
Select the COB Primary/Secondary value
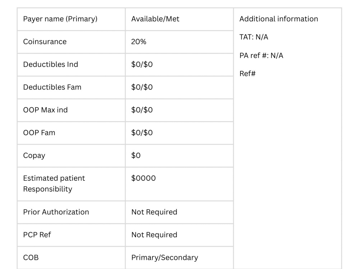pyautogui.click(x=165, y=258)
